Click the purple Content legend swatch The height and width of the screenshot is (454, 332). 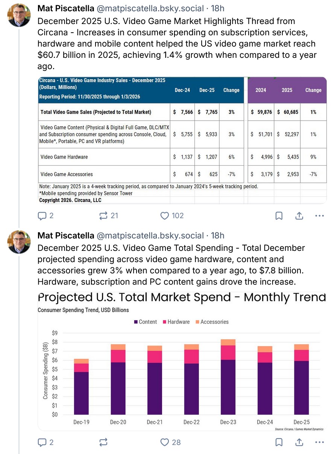(x=136, y=322)
